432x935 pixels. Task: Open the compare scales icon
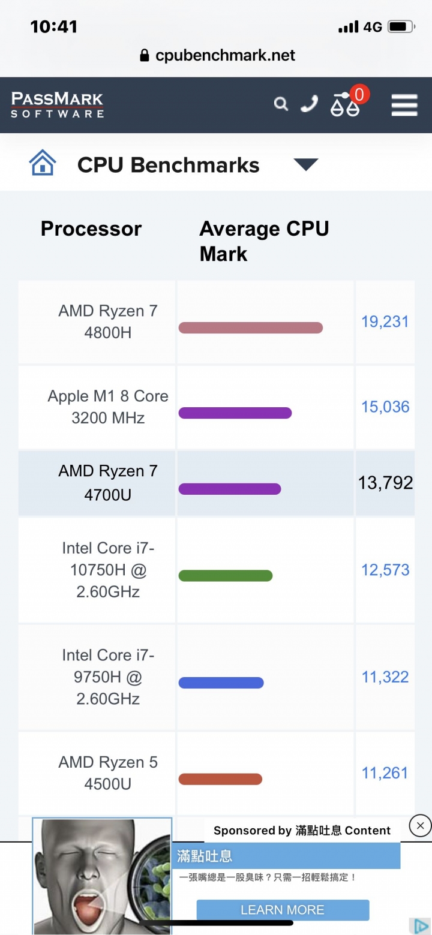345,104
